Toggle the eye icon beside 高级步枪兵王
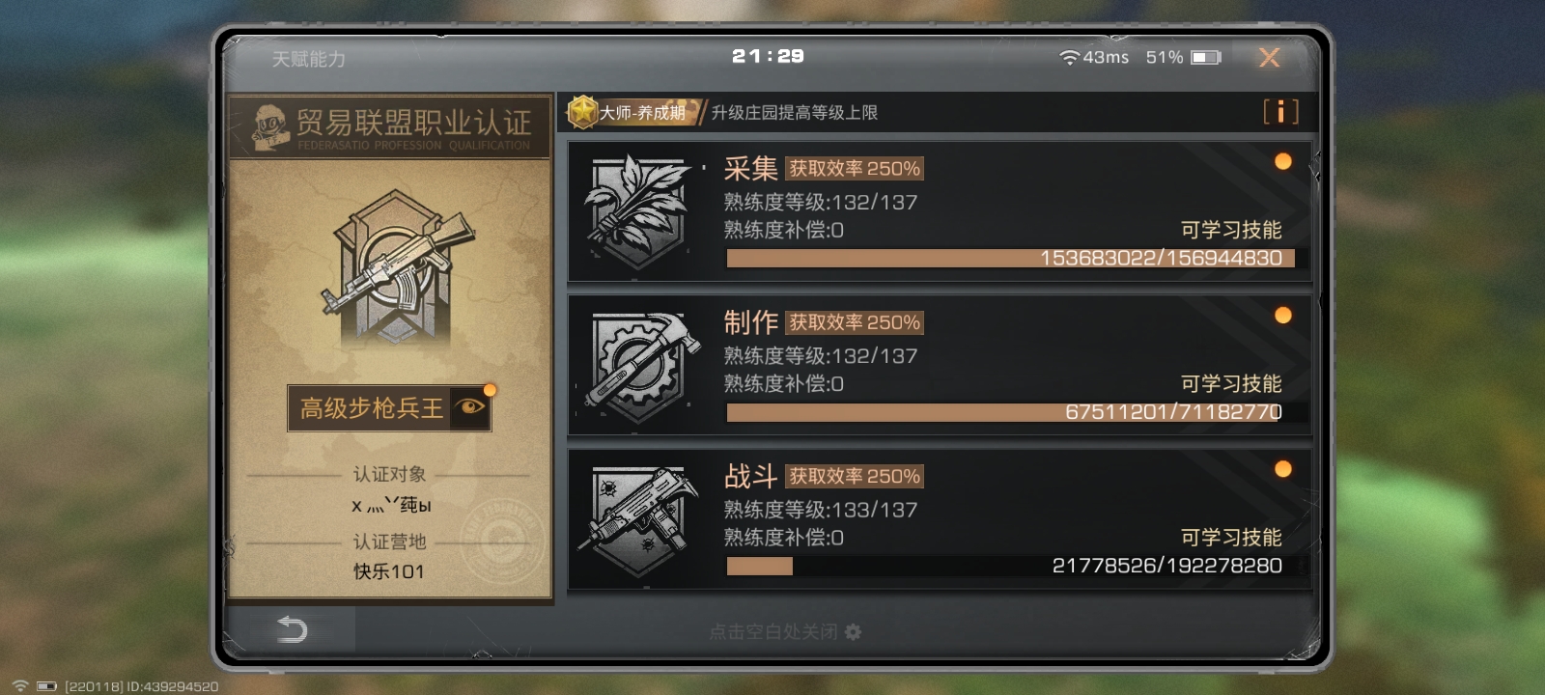The width and height of the screenshot is (1545, 695). [471, 407]
